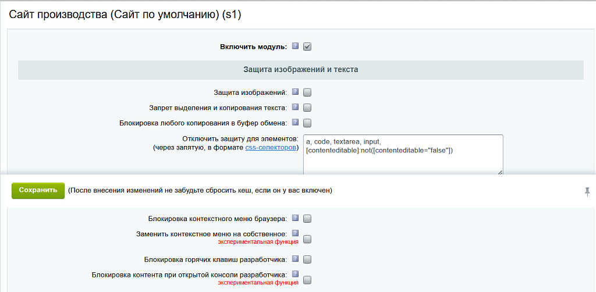Image resolution: width=596 pixels, height=292 pixels.
Task: Show help for "Блокировка любого копирования в буфер обмена"
Action: click(x=295, y=122)
